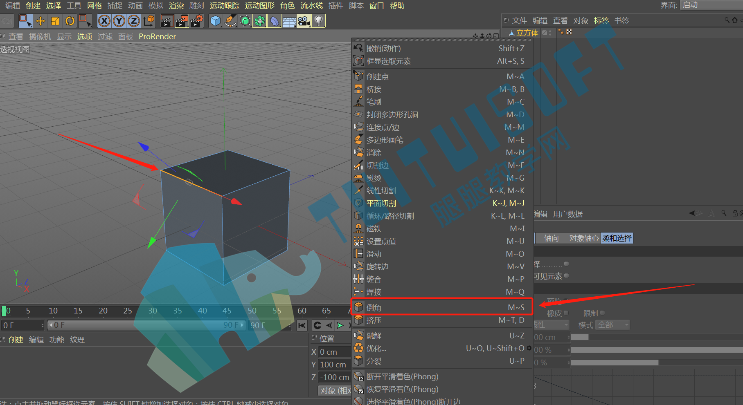The width and height of the screenshot is (743, 405).
Task: Open ProRender viewport menu
Action: pos(157,36)
